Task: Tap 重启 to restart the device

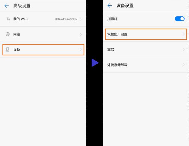Action: (x=111, y=50)
